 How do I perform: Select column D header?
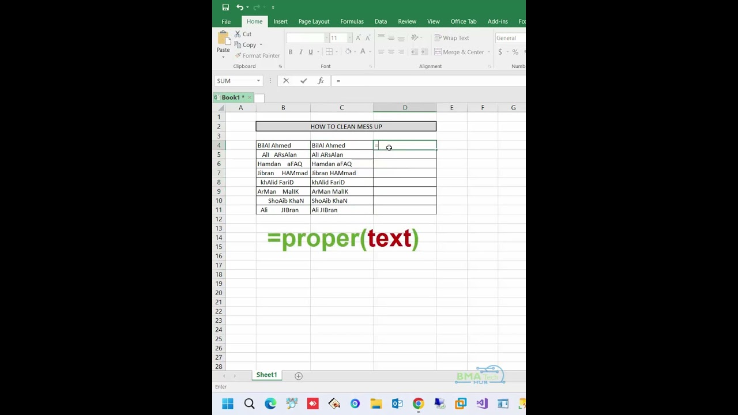tap(405, 108)
